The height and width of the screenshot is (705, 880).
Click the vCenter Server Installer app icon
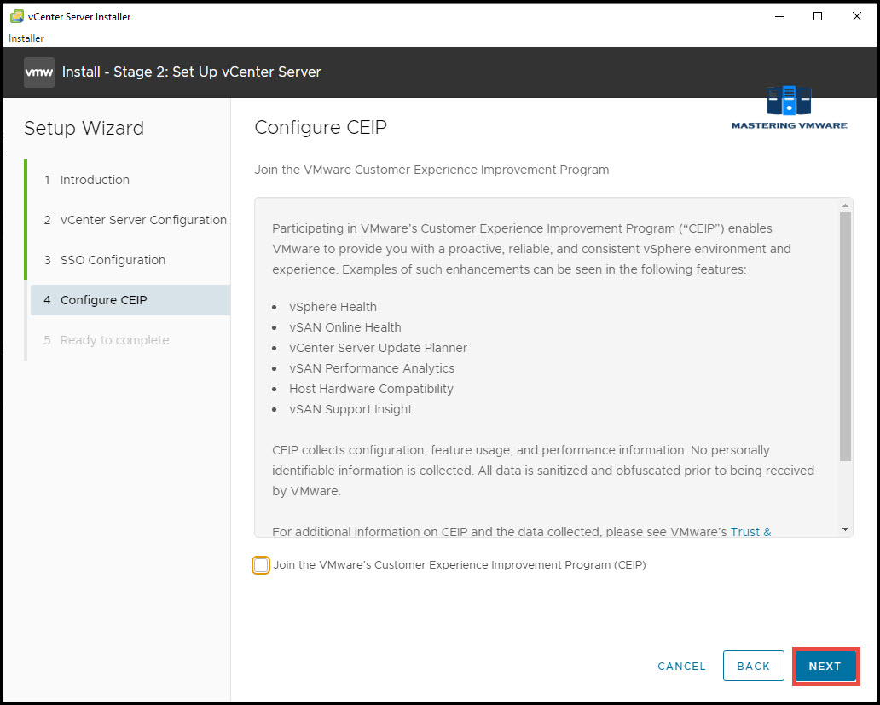click(17, 17)
